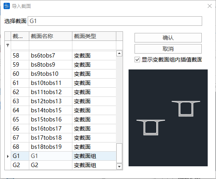
Task: Click the vertical scrollbar thumb
Action: 119,153
